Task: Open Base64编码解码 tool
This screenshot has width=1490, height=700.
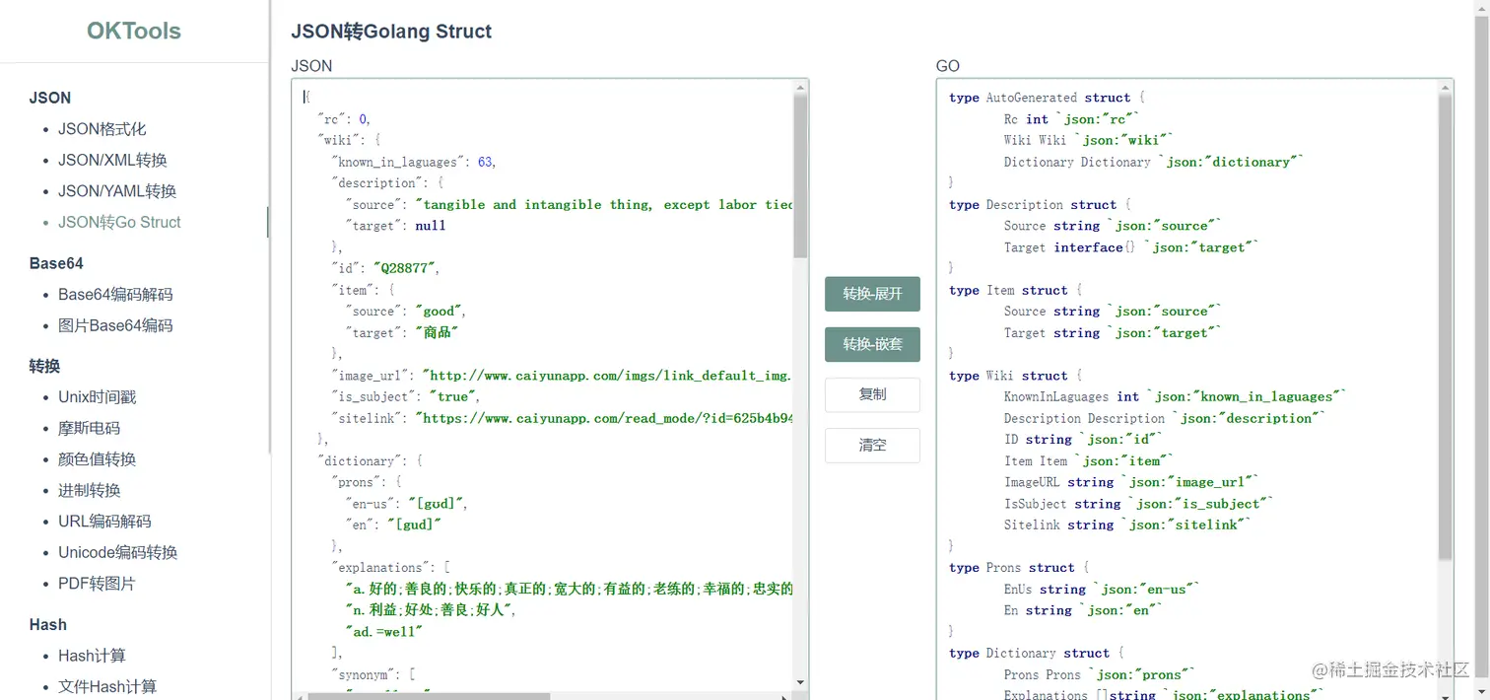Action: [115, 294]
